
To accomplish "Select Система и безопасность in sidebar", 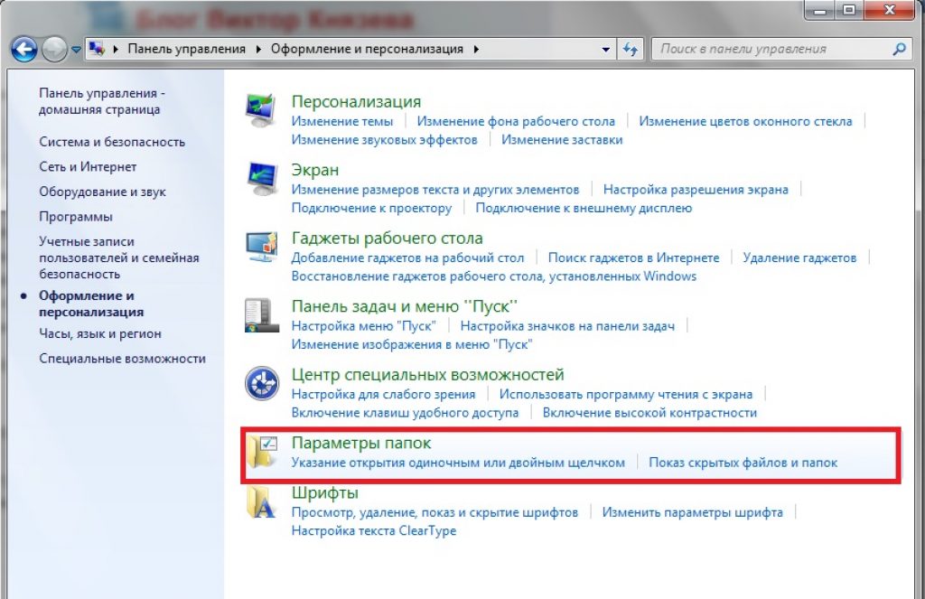I will (x=112, y=142).
